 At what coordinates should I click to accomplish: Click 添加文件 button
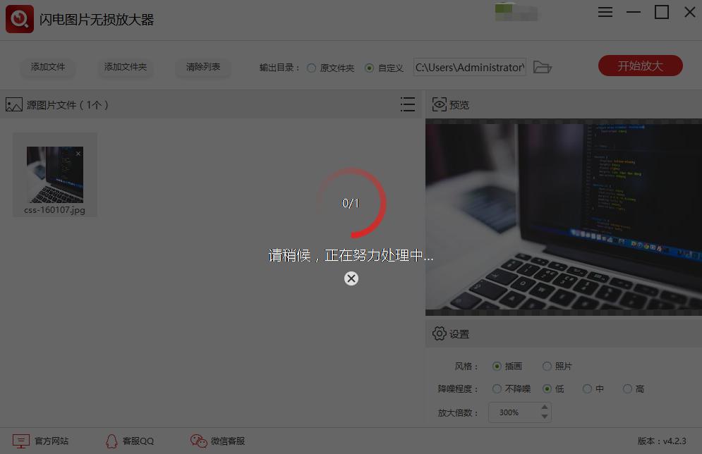pos(48,67)
